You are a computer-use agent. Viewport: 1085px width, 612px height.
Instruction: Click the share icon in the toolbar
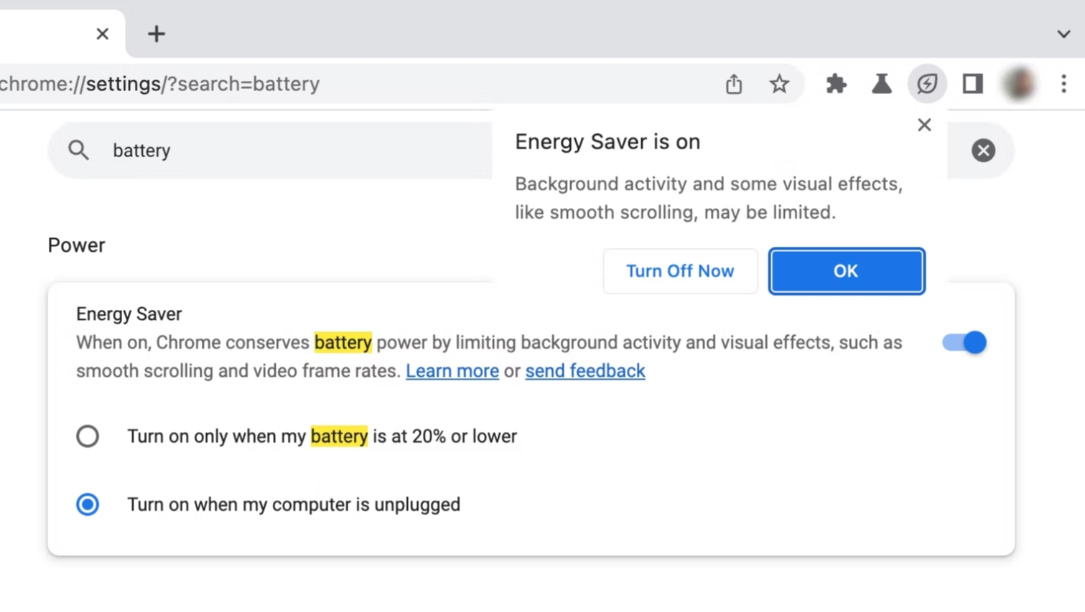(733, 84)
